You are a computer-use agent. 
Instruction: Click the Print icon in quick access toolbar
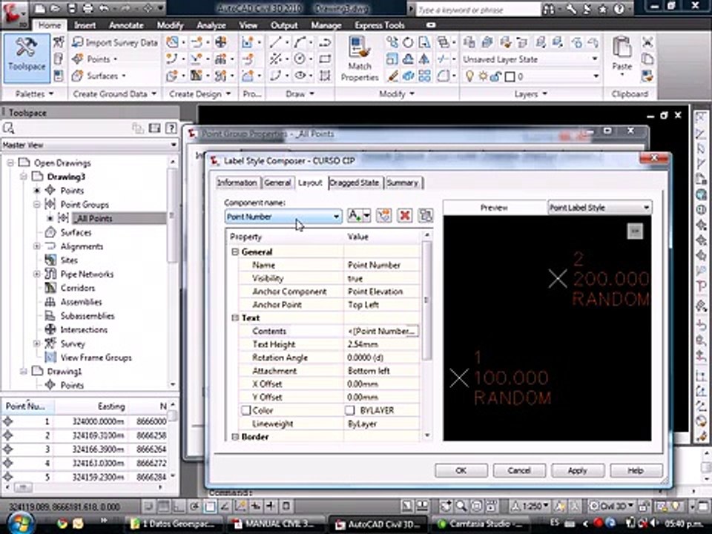click(x=88, y=8)
